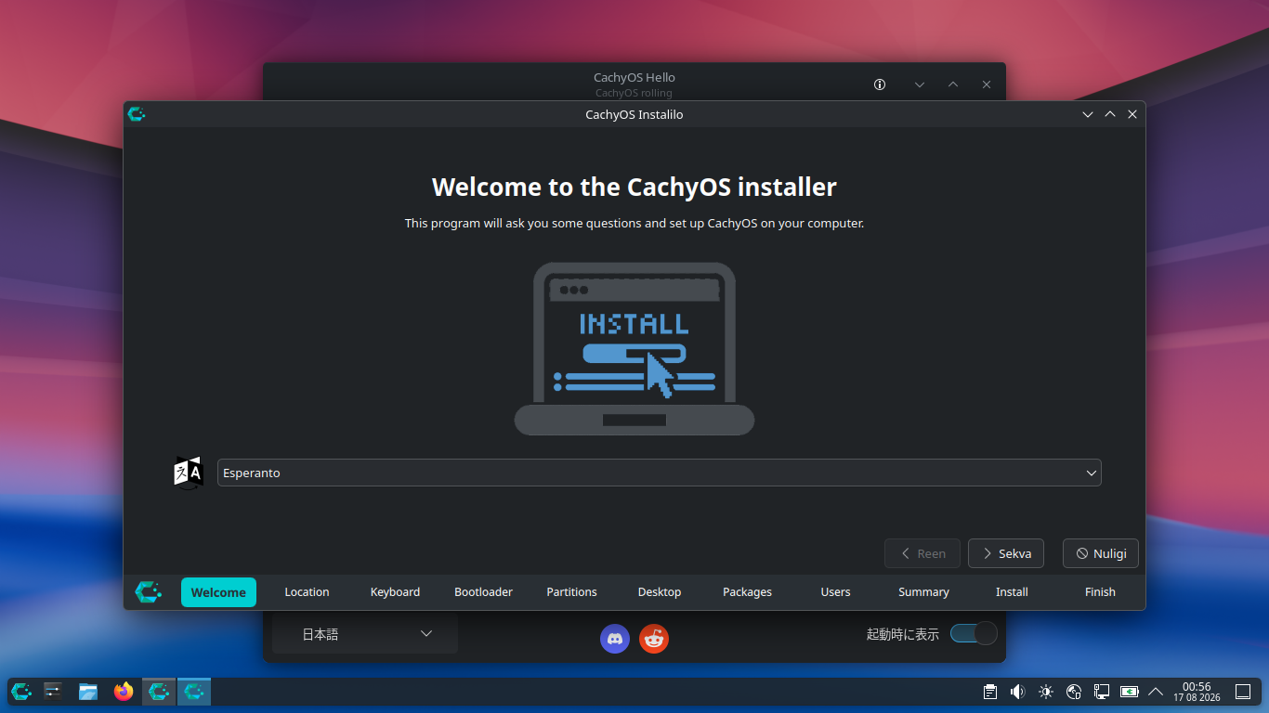
Task: Open the display configuration tray icon
Action: (x=1102, y=692)
